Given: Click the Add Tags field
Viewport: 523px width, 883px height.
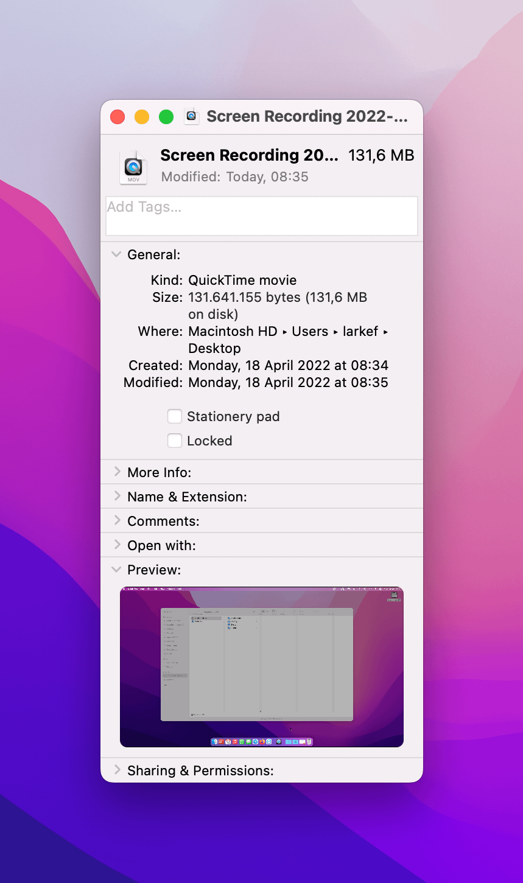Looking at the screenshot, I should coord(261,215).
